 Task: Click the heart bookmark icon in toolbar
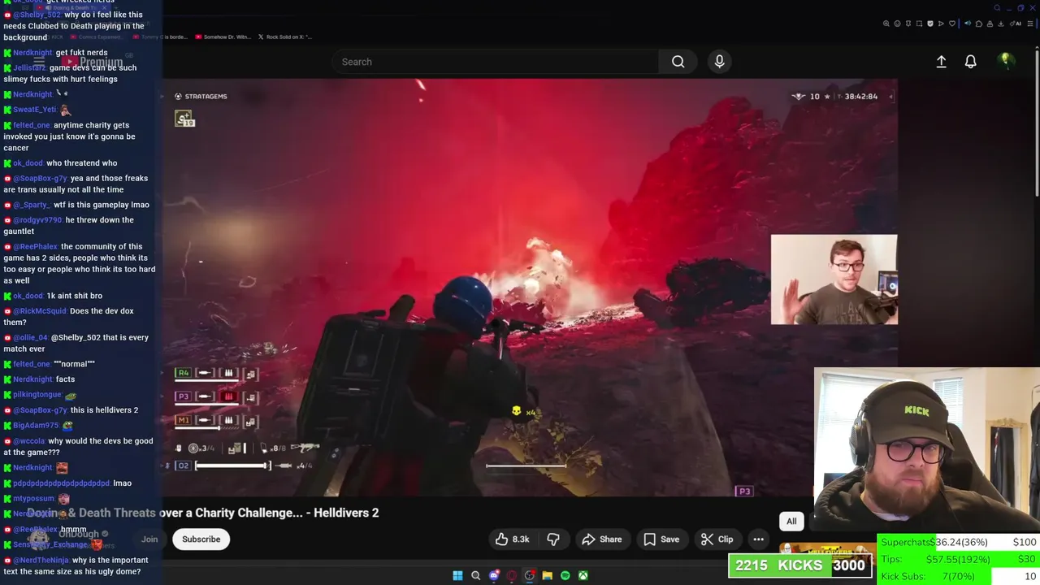pyautogui.click(x=952, y=24)
